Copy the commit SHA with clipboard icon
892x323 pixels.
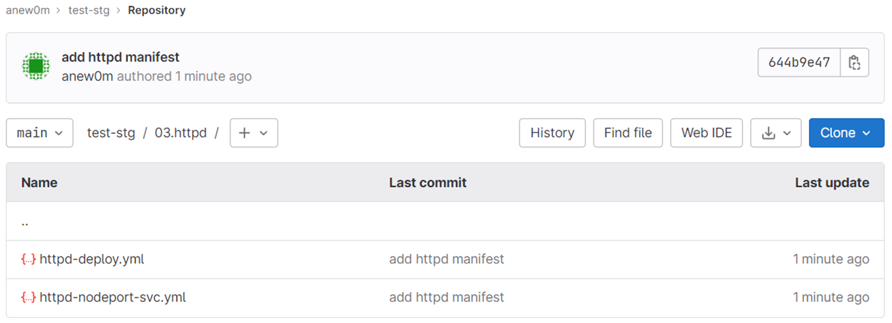[x=854, y=63]
